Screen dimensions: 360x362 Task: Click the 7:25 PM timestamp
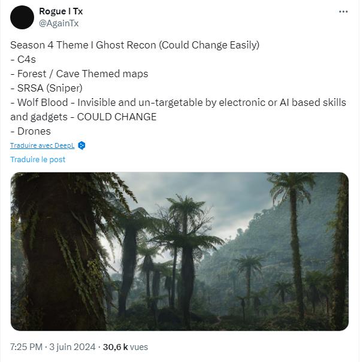[x=26, y=346]
